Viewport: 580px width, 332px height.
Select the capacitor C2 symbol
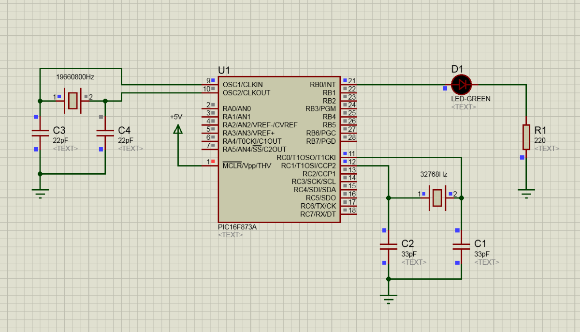pyautogui.click(x=389, y=246)
